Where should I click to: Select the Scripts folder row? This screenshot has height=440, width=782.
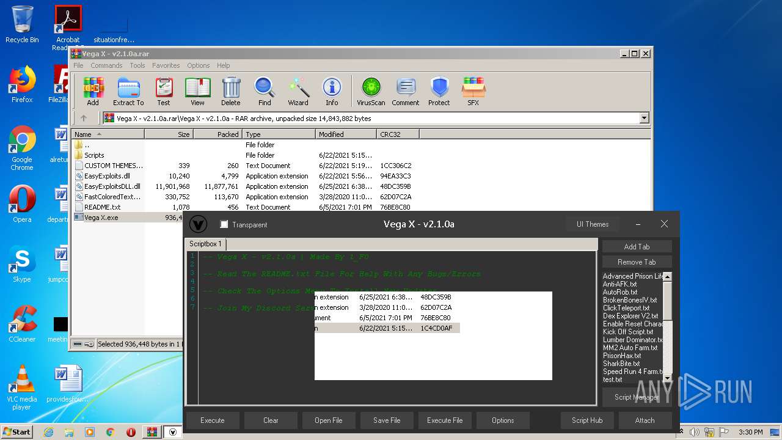tap(244, 155)
